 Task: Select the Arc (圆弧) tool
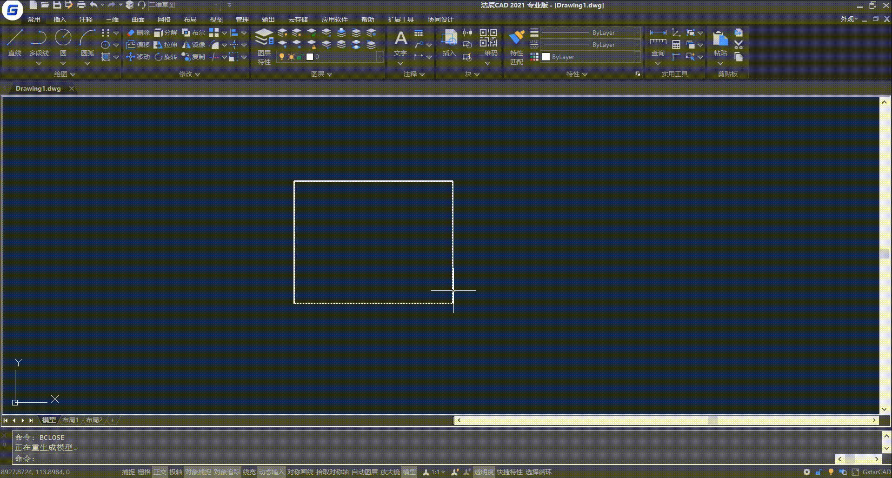[87, 43]
